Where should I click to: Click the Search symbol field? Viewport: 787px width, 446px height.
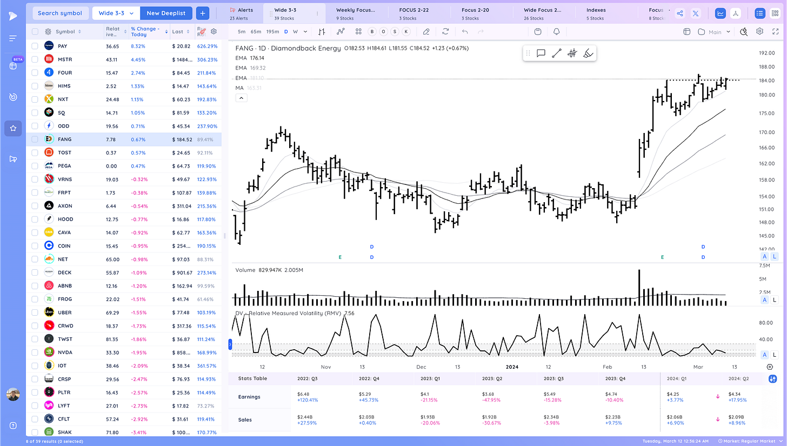pos(60,13)
